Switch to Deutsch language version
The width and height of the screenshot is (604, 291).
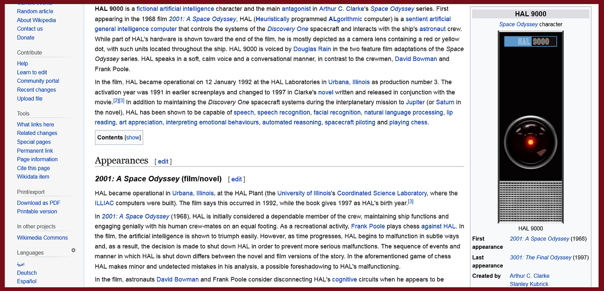pos(27,273)
